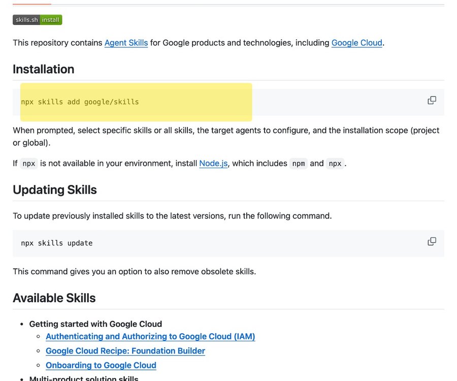Follow the Node.js link

pos(213,163)
